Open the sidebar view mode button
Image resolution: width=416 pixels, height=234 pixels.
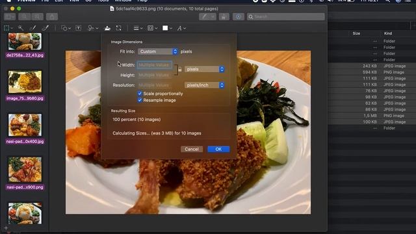point(10,17)
